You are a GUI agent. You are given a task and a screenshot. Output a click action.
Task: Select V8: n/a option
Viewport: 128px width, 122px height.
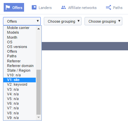coord(19,113)
